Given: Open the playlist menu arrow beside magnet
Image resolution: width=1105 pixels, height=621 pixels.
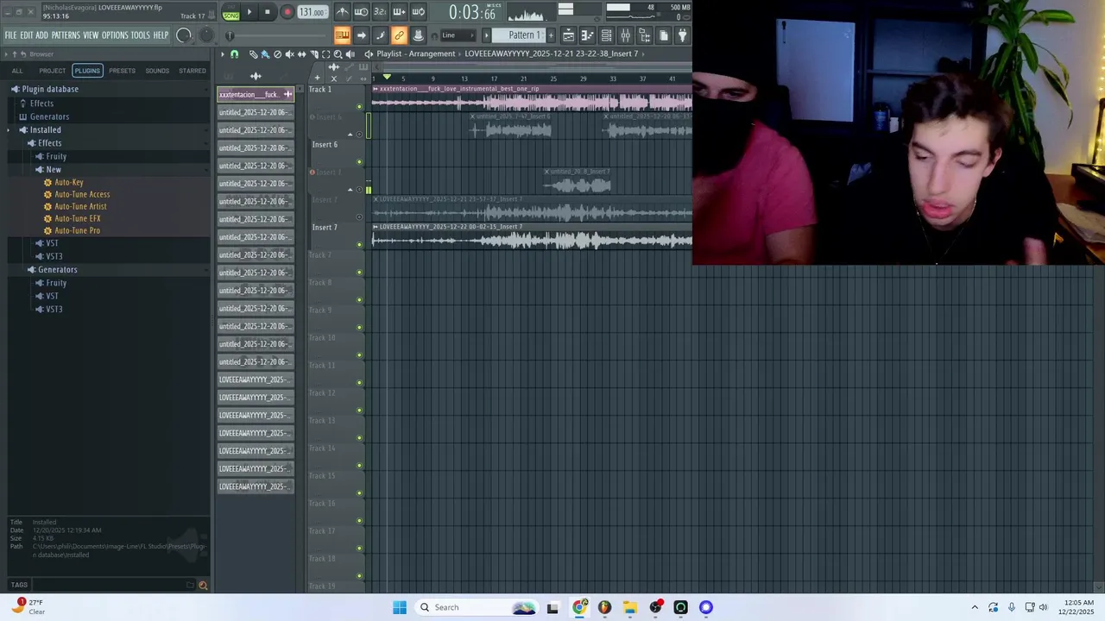Looking at the screenshot, I should click(x=223, y=54).
